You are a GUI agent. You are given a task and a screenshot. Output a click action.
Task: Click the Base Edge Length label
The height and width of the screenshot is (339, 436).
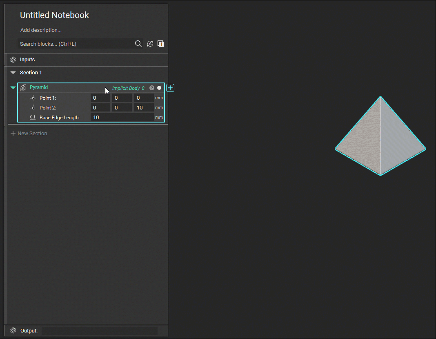click(60, 118)
